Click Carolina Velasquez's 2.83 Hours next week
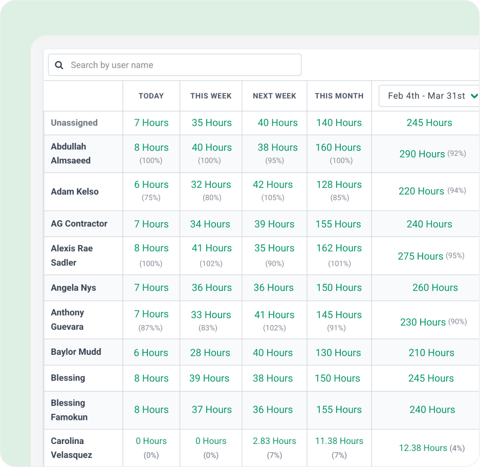The image size is (480, 467). pyautogui.click(x=274, y=441)
